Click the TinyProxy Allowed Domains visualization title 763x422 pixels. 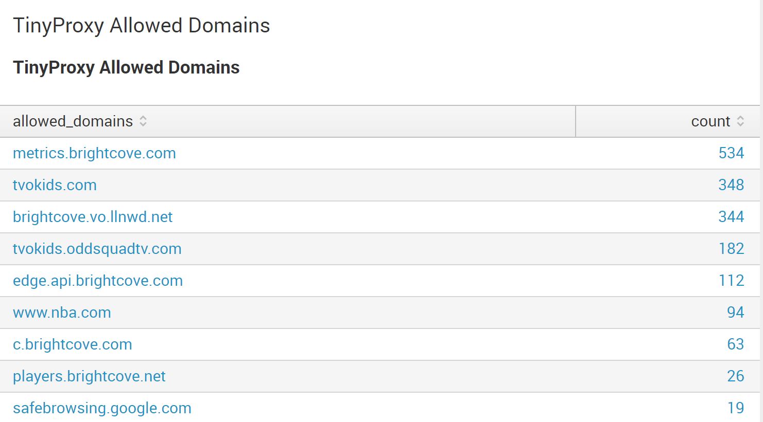pyautogui.click(x=126, y=67)
